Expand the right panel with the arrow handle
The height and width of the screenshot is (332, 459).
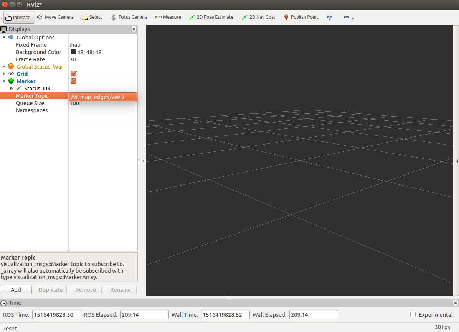point(457,161)
